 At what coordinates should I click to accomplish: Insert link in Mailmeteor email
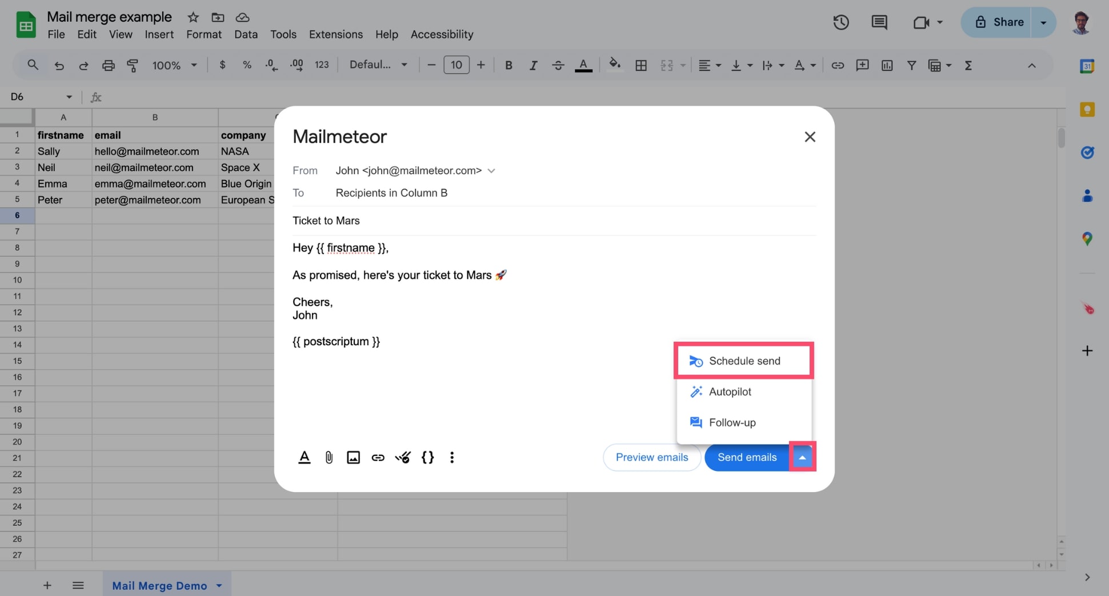click(378, 457)
